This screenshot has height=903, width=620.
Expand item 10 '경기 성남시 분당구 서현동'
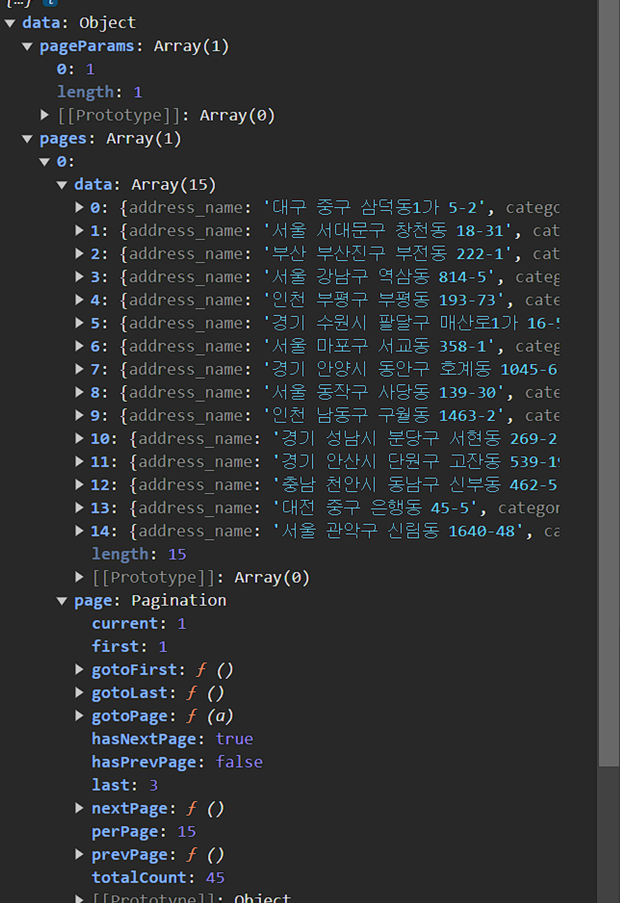(x=79, y=439)
